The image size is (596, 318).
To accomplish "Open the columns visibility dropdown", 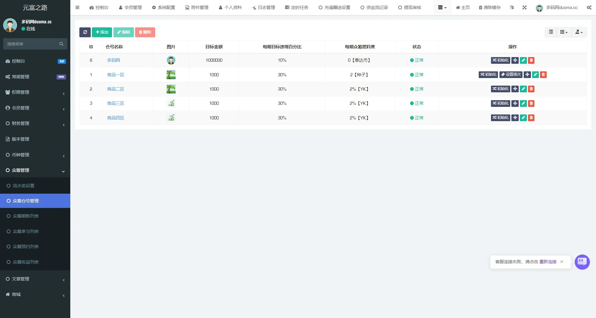I will coord(564,32).
